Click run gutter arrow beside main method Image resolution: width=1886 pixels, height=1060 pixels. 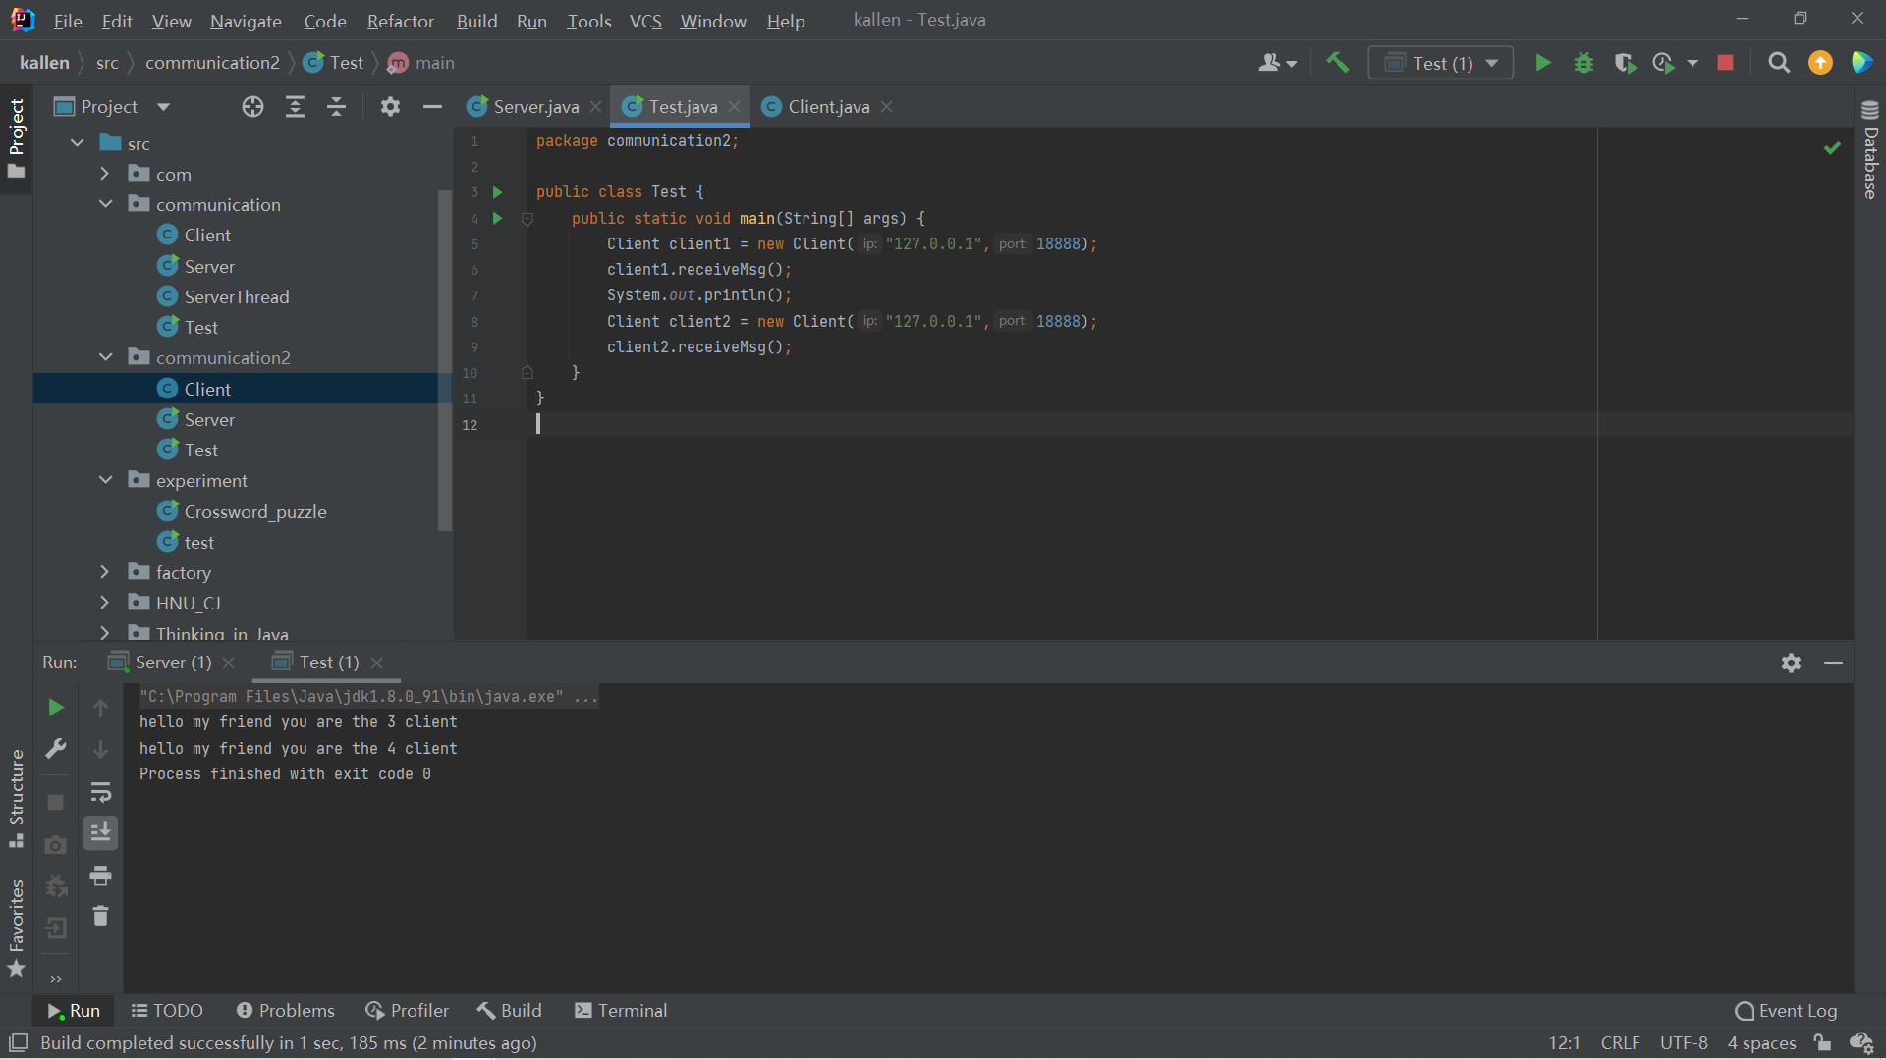[x=497, y=218]
